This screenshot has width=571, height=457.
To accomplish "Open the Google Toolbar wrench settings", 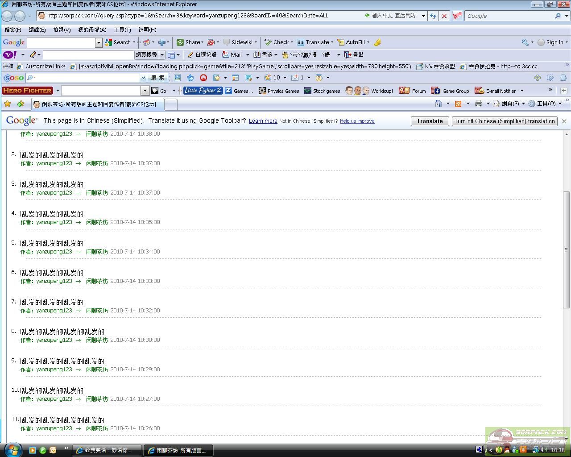I will pos(525,42).
